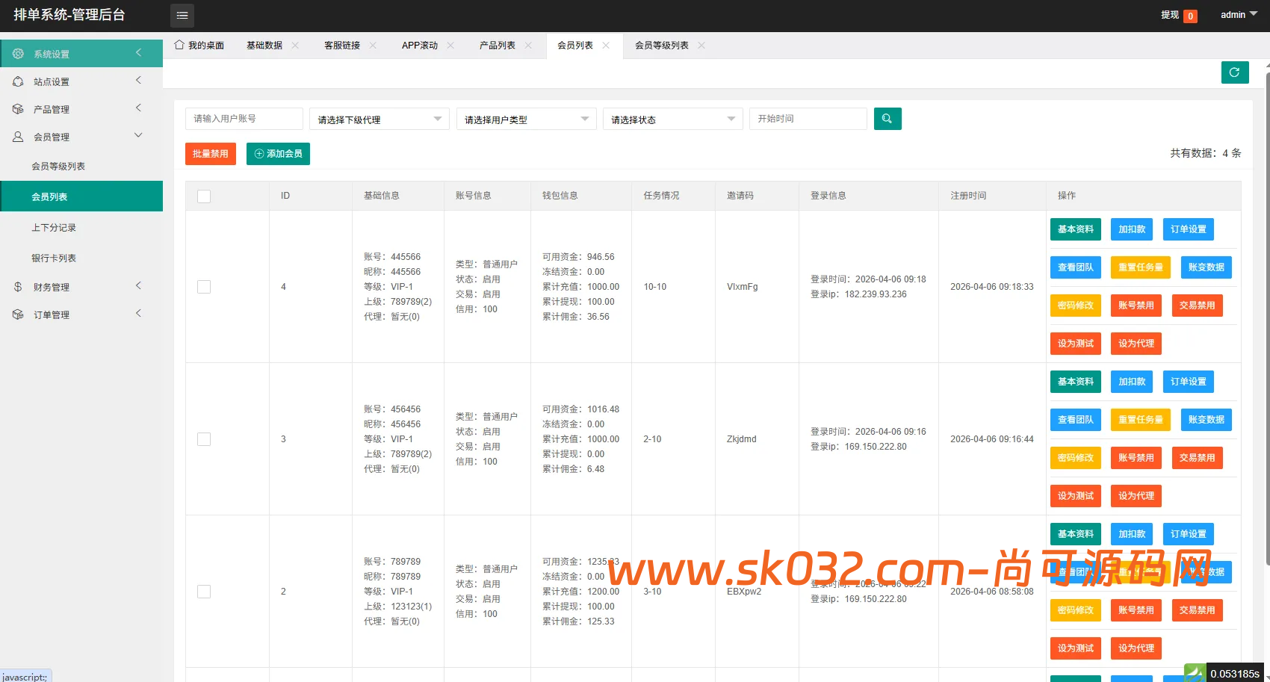The height and width of the screenshot is (682, 1270).
Task: Open the 请选择状态 dropdown
Action: point(673,119)
